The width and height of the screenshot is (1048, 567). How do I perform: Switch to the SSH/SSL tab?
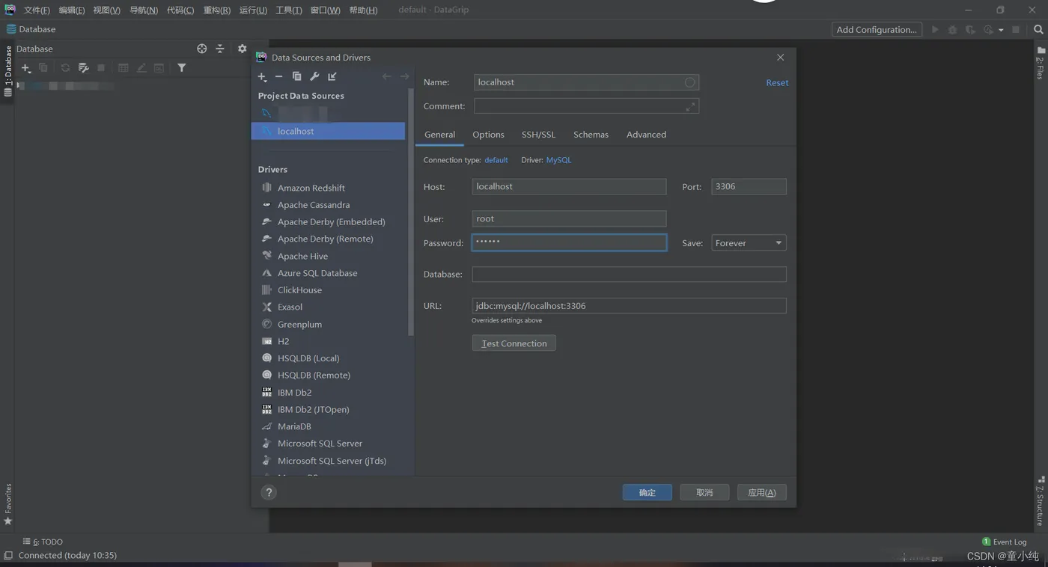pos(538,135)
